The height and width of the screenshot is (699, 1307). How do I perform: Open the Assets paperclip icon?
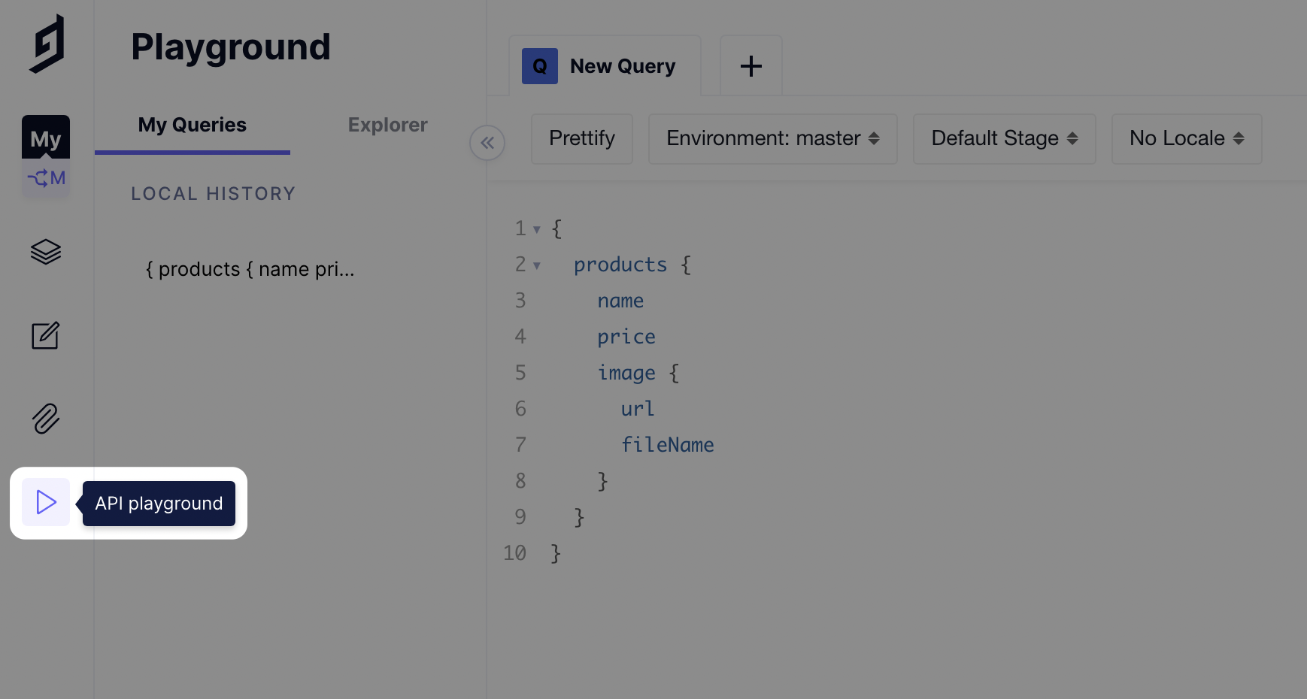46,419
